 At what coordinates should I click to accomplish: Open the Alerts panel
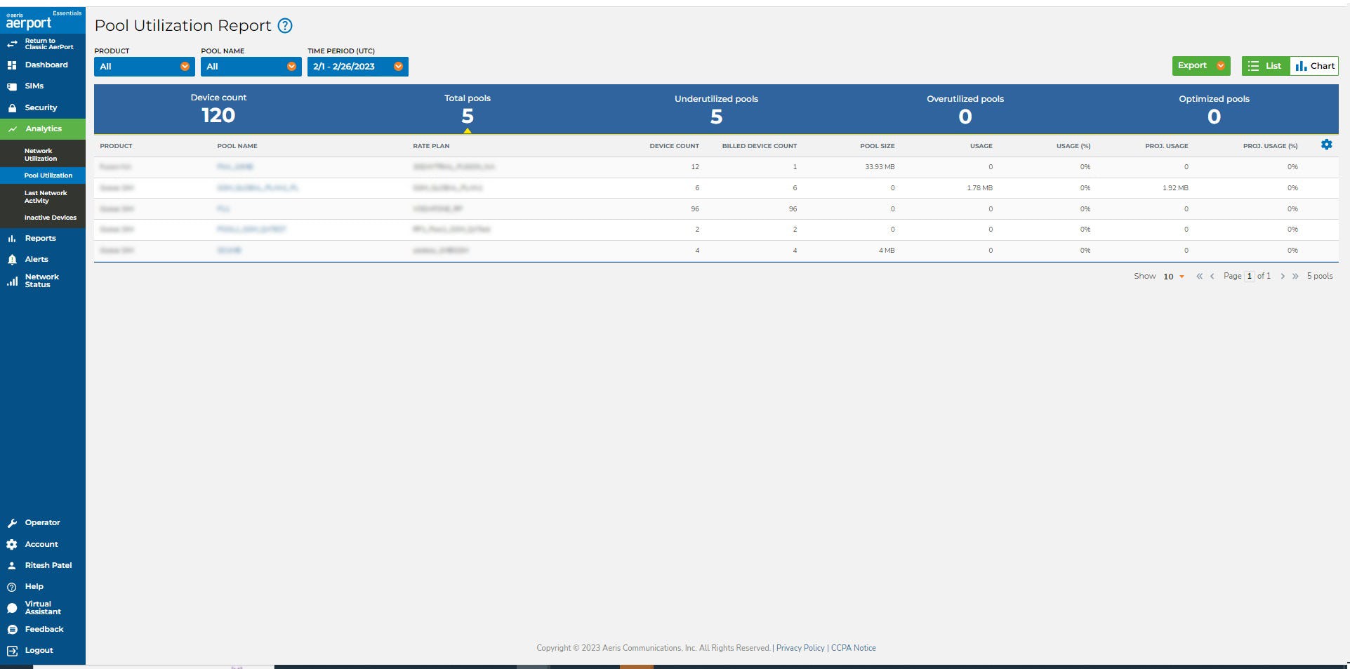[x=37, y=259]
